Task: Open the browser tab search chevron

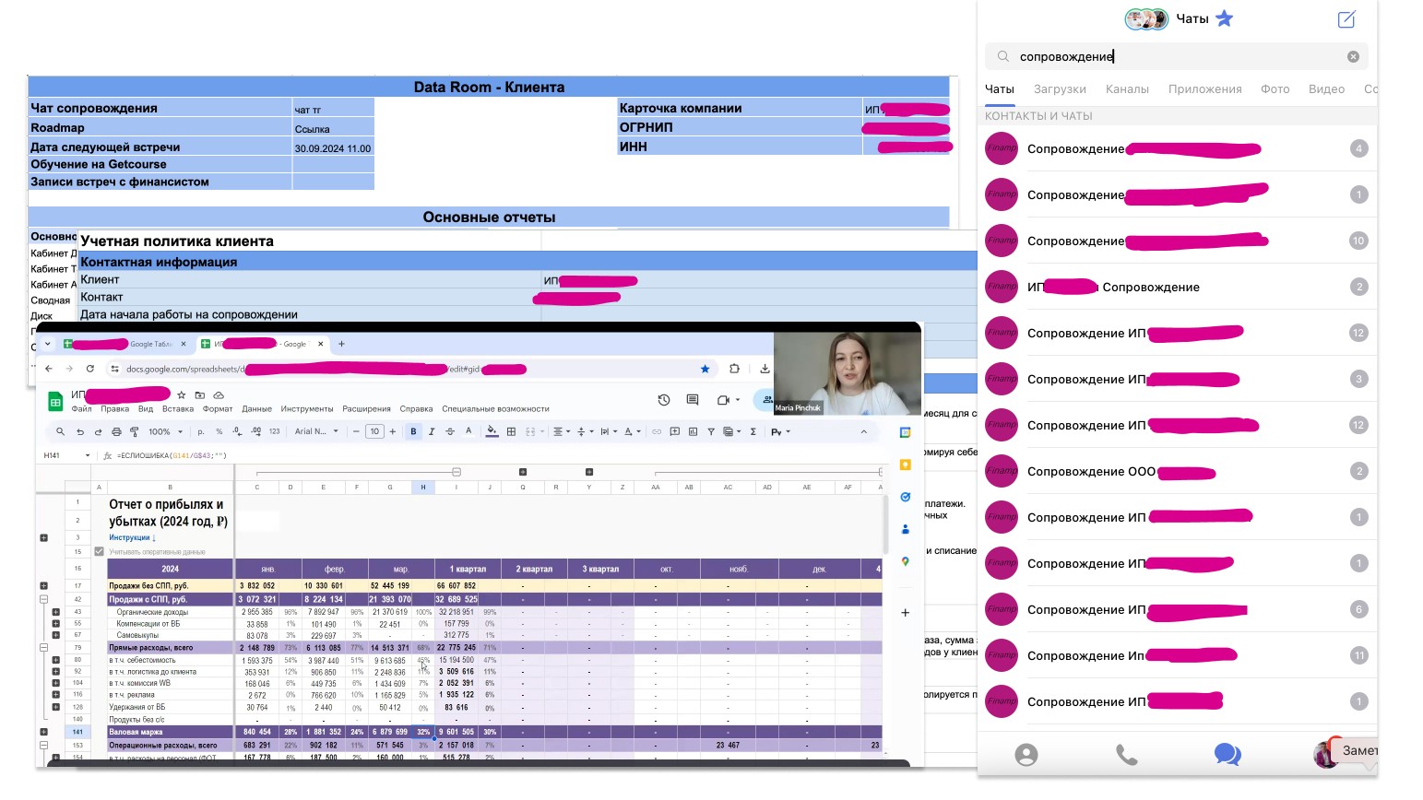Action: tap(48, 344)
